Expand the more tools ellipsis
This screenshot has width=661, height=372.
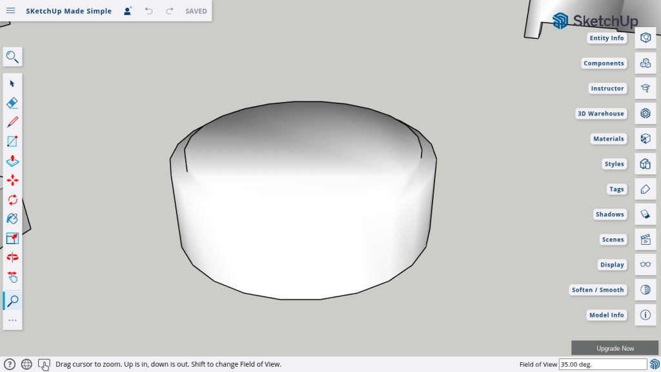click(x=12, y=320)
